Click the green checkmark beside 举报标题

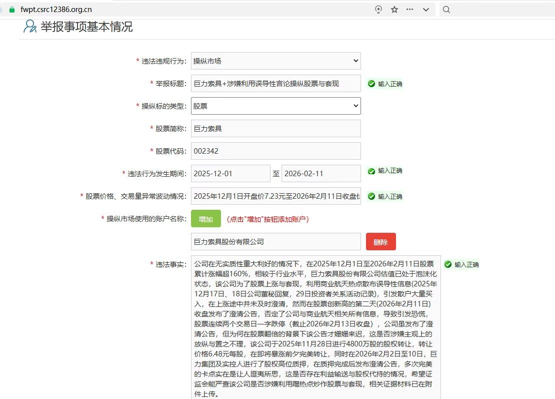click(x=371, y=84)
